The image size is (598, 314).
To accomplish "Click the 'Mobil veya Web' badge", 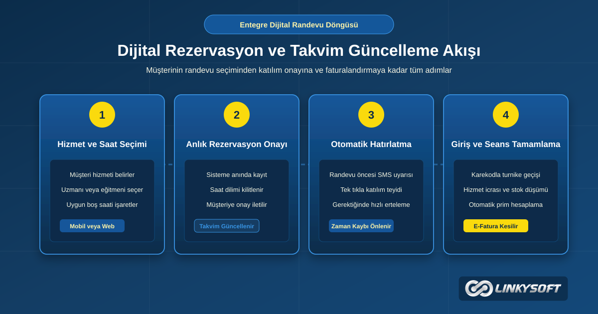I will point(92,226).
